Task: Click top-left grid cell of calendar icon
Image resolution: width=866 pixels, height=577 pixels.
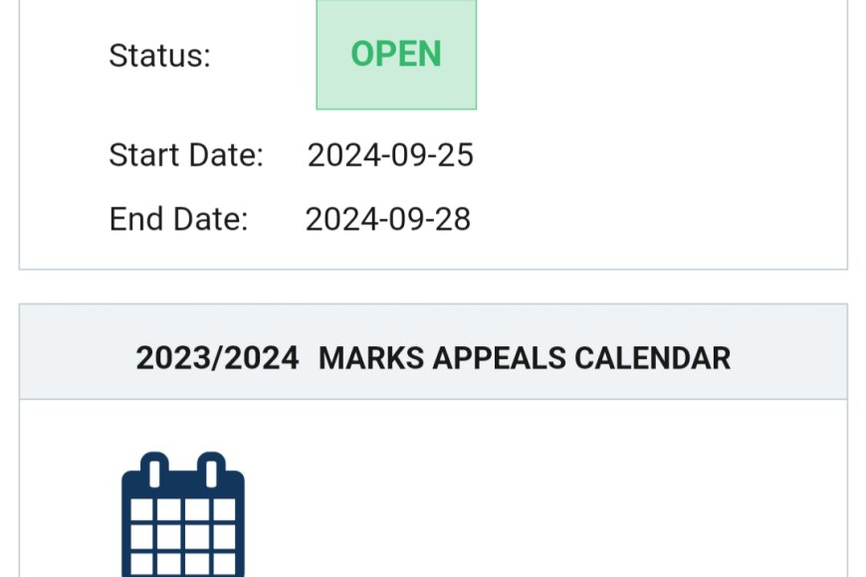Action: click(142, 511)
